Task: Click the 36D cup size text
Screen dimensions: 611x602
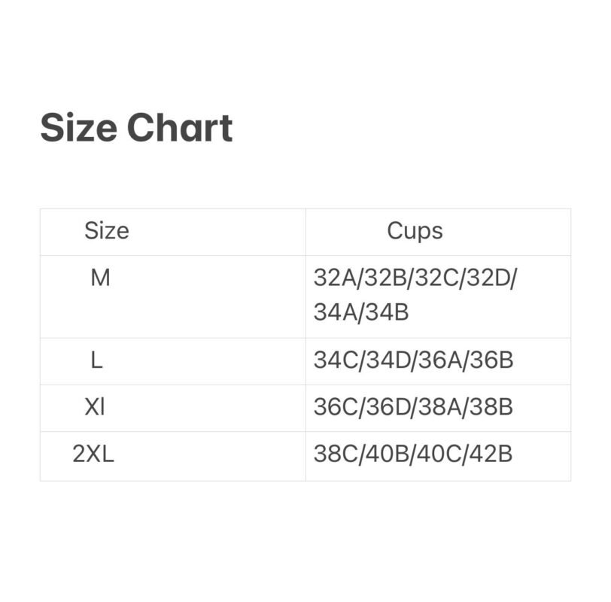Action: 388,408
